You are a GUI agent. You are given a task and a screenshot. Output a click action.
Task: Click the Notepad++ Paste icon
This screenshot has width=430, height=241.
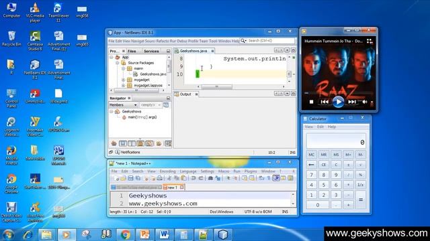pyautogui.click(x=183, y=179)
